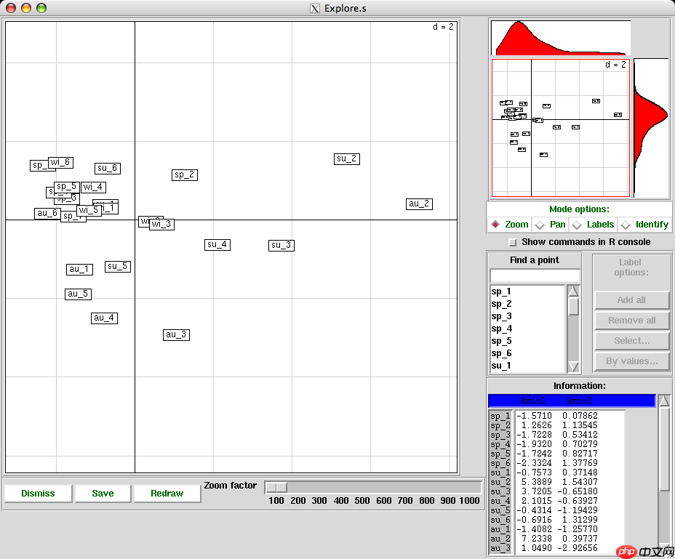Click the su_5 row in Information table
675x559 pixels.
(556, 510)
